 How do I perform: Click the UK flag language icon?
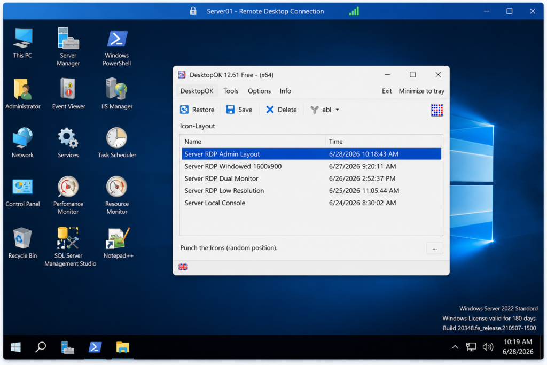click(183, 267)
